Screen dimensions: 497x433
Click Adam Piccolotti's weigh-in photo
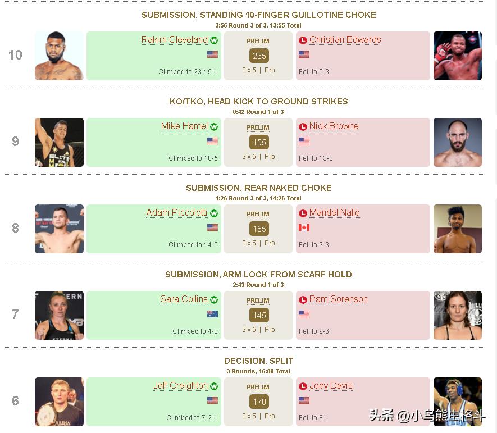click(59, 229)
